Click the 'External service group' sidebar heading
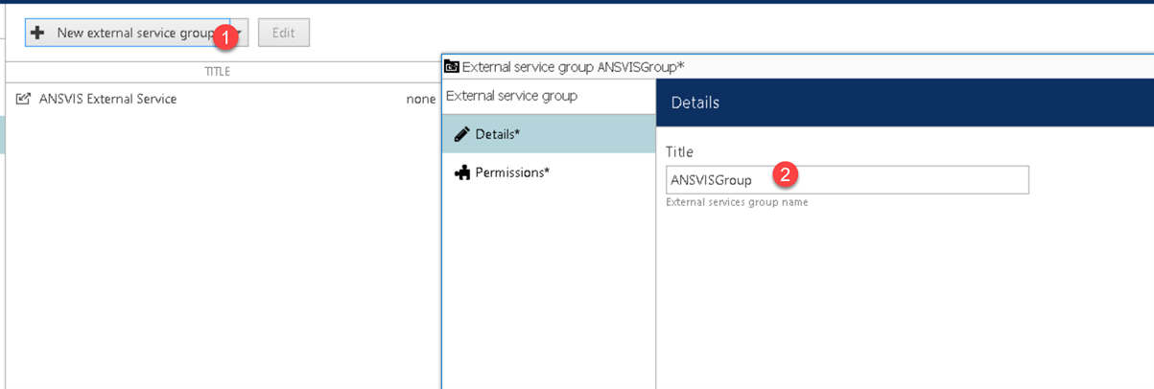This screenshot has width=1154, height=389. tap(511, 96)
